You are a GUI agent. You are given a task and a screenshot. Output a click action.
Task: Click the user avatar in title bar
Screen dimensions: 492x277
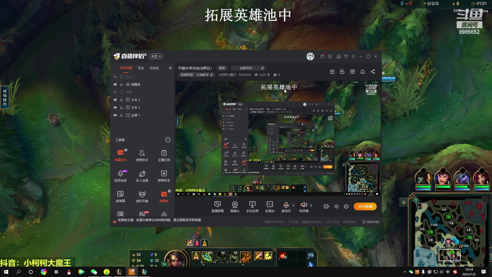310,56
